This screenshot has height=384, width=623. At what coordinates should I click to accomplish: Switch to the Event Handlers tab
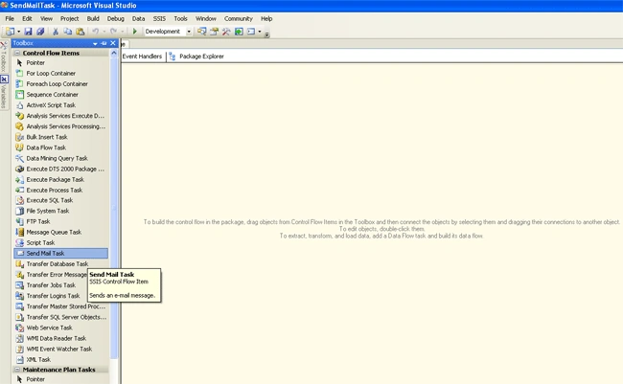pyautogui.click(x=142, y=56)
